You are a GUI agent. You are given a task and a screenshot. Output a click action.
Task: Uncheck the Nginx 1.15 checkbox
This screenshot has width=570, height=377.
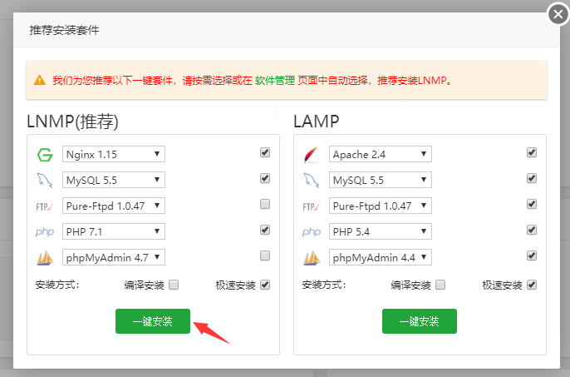[x=265, y=152]
